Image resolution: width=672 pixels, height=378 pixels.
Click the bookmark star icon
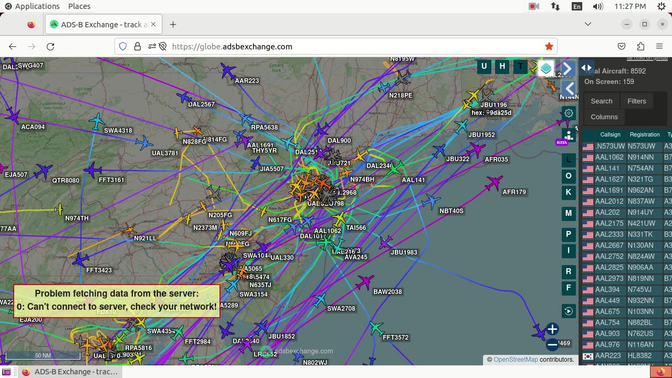(x=549, y=46)
